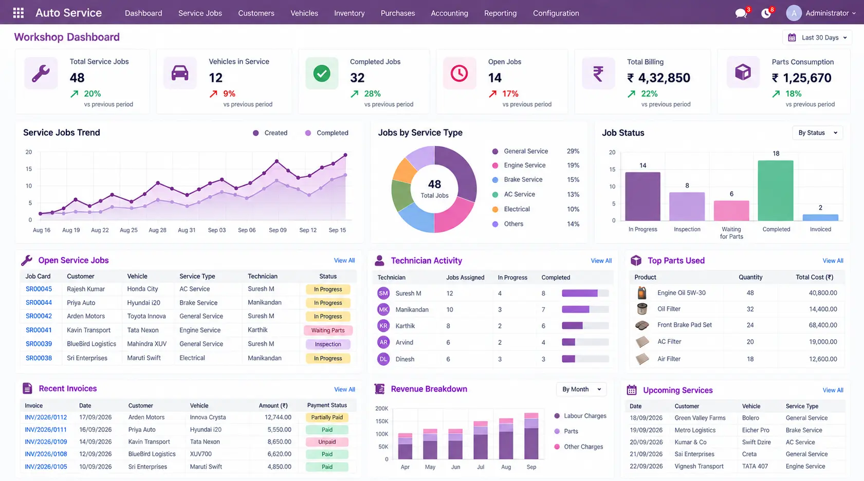The height and width of the screenshot is (481, 864).
Task: Open the Accounting menu
Action: click(449, 13)
